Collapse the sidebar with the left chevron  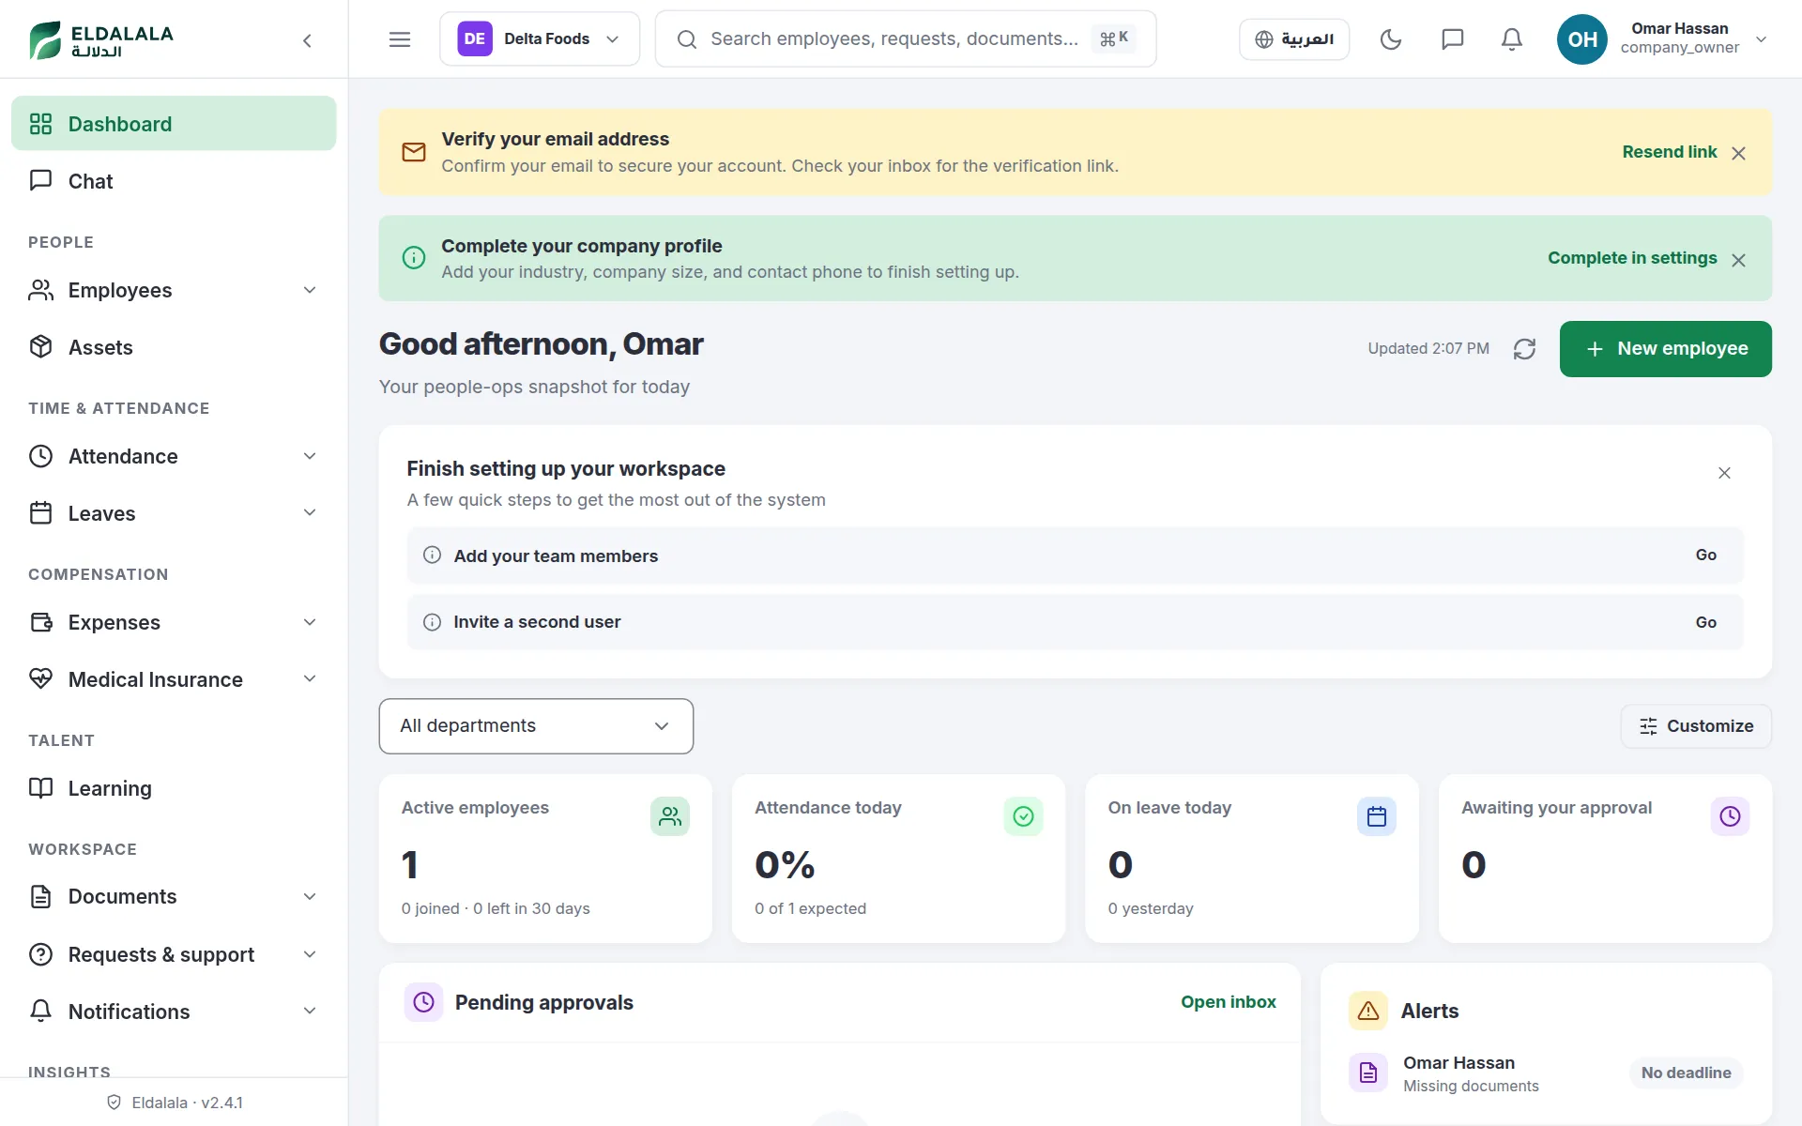pos(307,39)
